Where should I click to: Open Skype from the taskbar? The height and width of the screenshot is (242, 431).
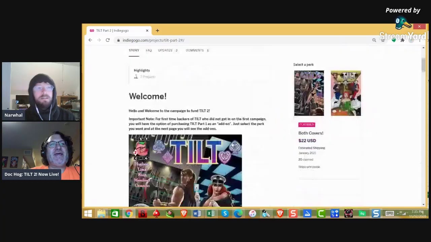tap(225, 214)
